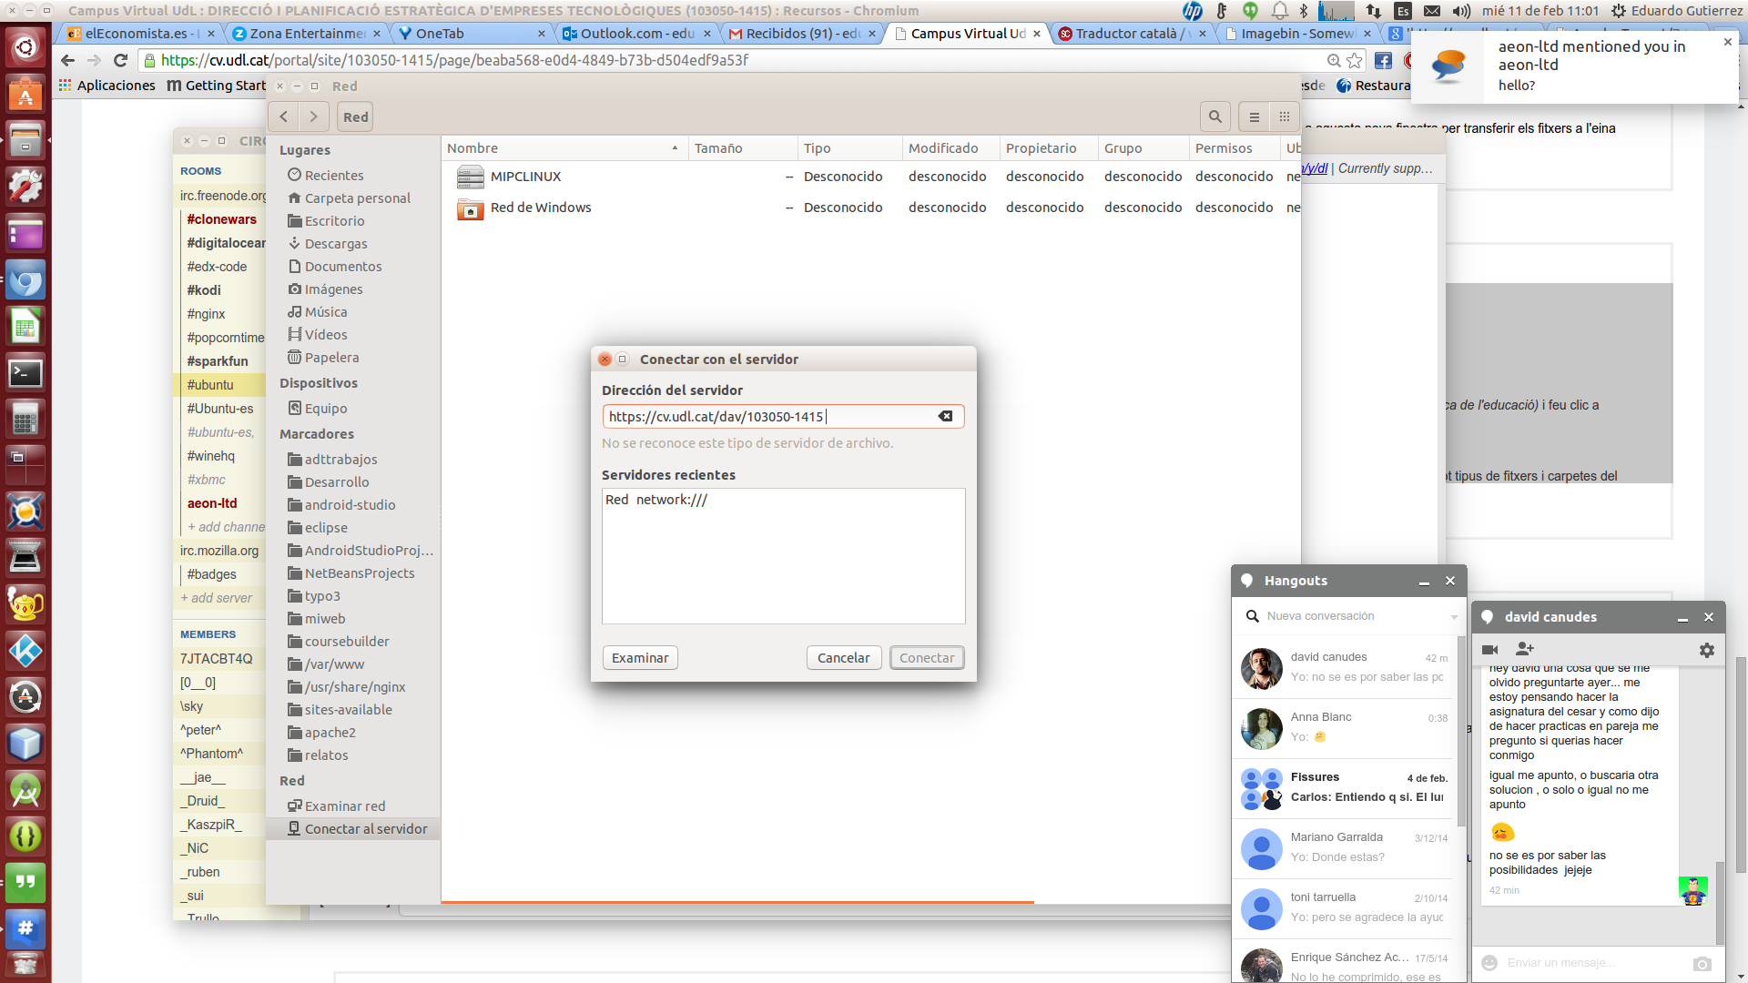
Task: Click the Conectar button
Action: click(927, 658)
